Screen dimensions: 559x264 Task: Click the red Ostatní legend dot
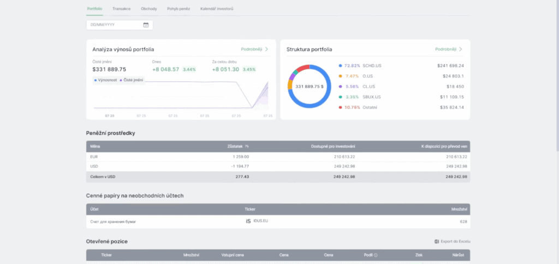340,107
